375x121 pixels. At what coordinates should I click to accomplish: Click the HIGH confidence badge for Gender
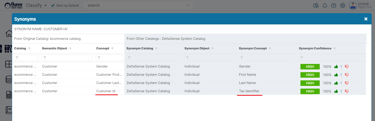pyautogui.click(x=310, y=66)
